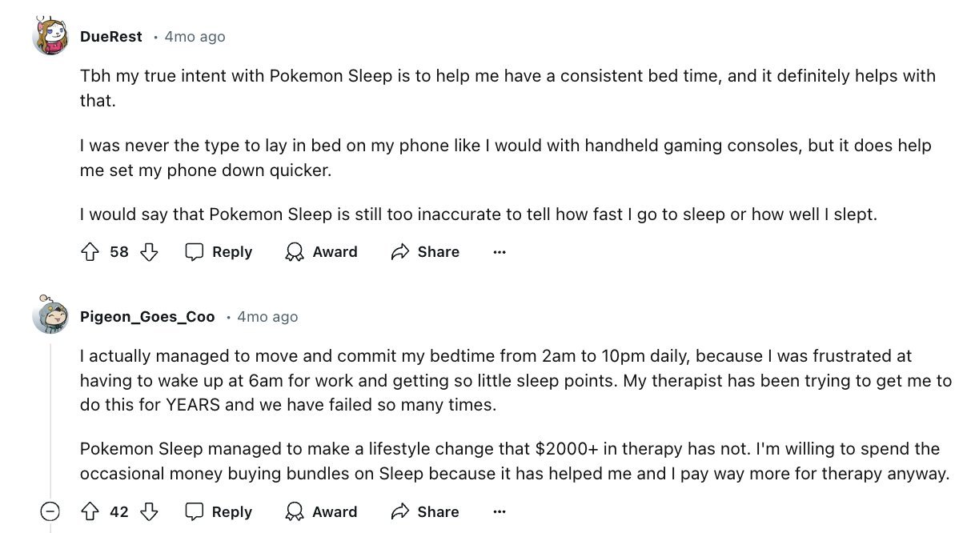The height and width of the screenshot is (533, 959).
Task: Share DueRest's comment
Action: pyautogui.click(x=425, y=252)
